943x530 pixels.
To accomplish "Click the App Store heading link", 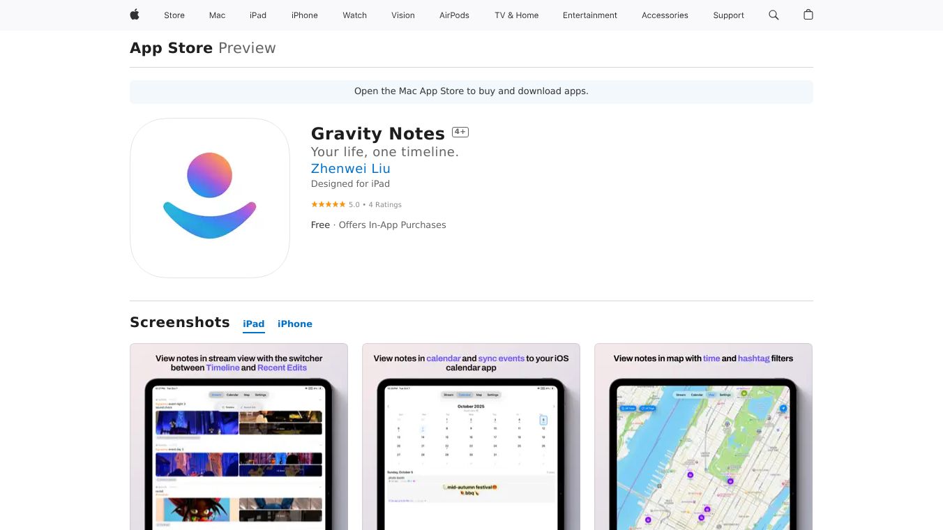I will (172, 48).
